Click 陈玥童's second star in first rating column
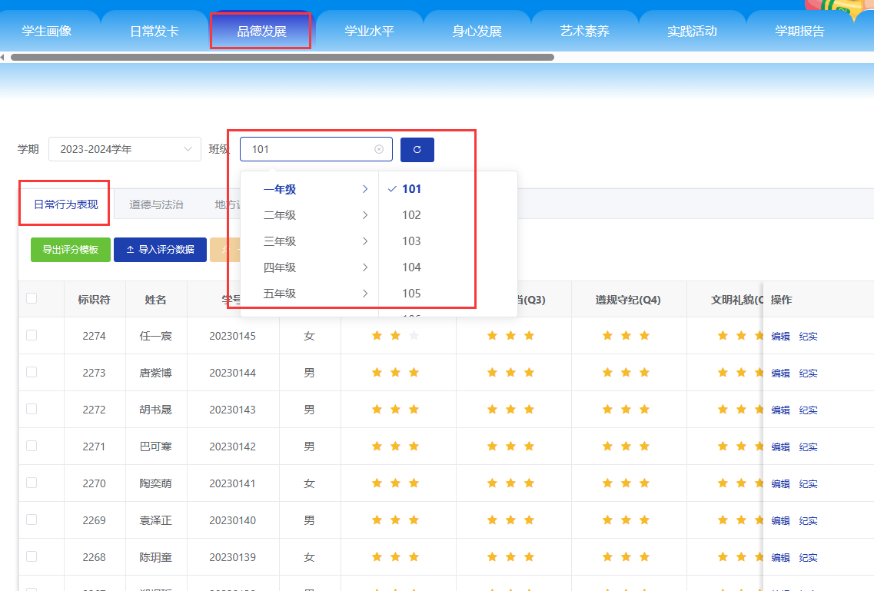874x591 pixels. (x=395, y=556)
